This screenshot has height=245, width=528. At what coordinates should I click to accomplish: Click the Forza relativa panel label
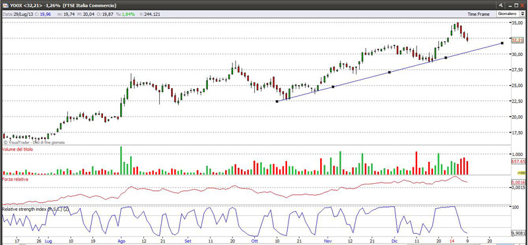(x=15, y=179)
